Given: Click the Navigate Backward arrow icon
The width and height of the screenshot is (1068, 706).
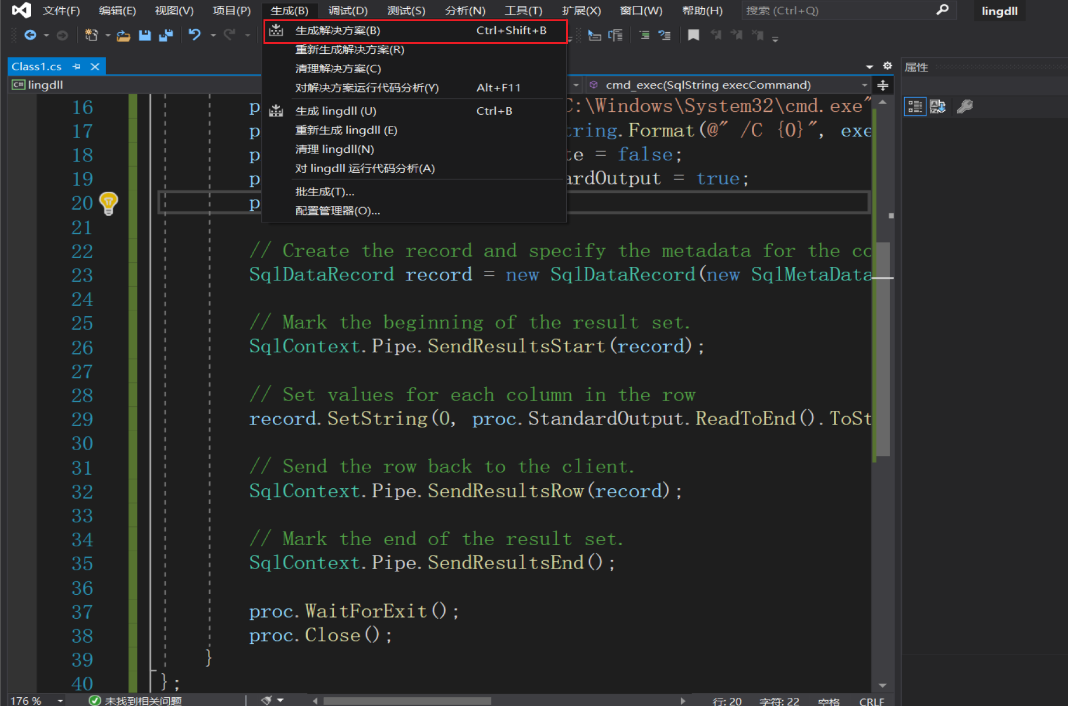Looking at the screenshot, I should [x=30, y=35].
